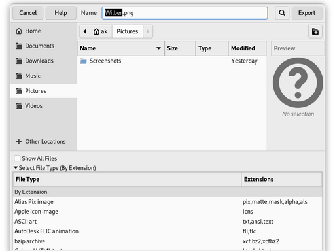Click the Pictures path bar segment
The height and width of the screenshot is (251, 335).
click(x=128, y=31)
